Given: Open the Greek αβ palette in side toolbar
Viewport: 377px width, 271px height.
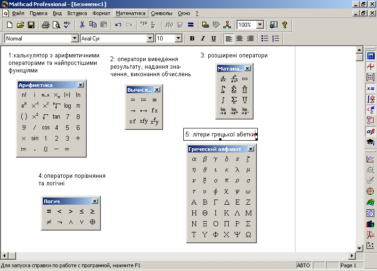Looking at the screenshot, I should click(370, 131).
